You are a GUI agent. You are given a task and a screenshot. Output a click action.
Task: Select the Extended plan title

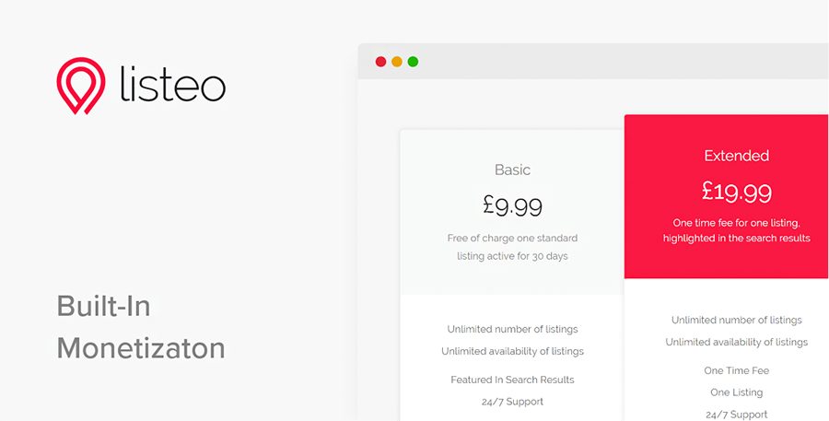736,156
